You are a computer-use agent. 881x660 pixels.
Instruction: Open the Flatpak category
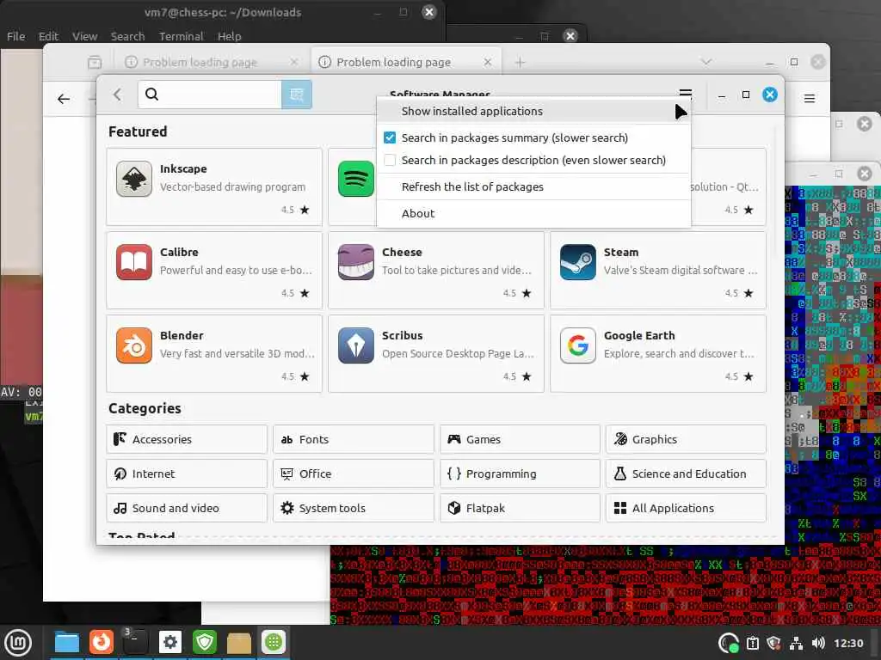point(521,508)
